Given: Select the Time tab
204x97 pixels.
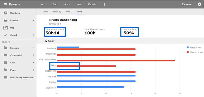Looking at the screenshot, I should pyautogui.click(x=79, y=12).
